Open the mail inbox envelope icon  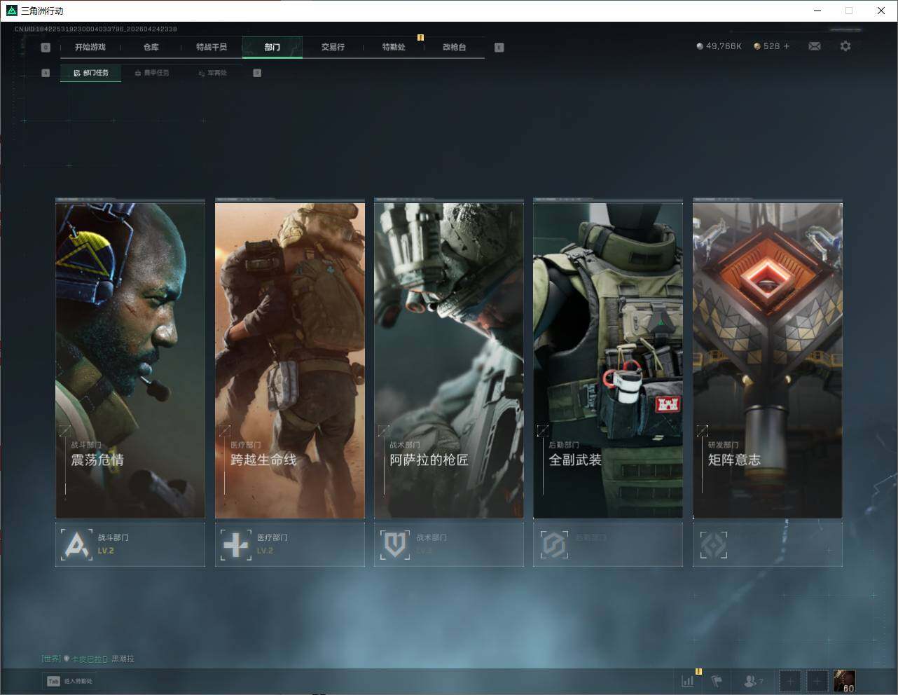pyautogui.click(x=815, y=46)
